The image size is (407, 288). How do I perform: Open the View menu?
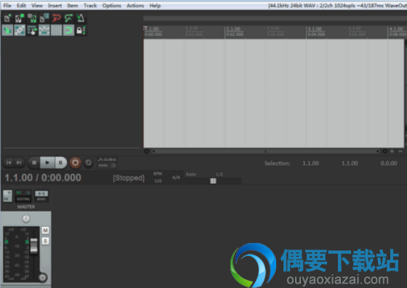[37, 5]
